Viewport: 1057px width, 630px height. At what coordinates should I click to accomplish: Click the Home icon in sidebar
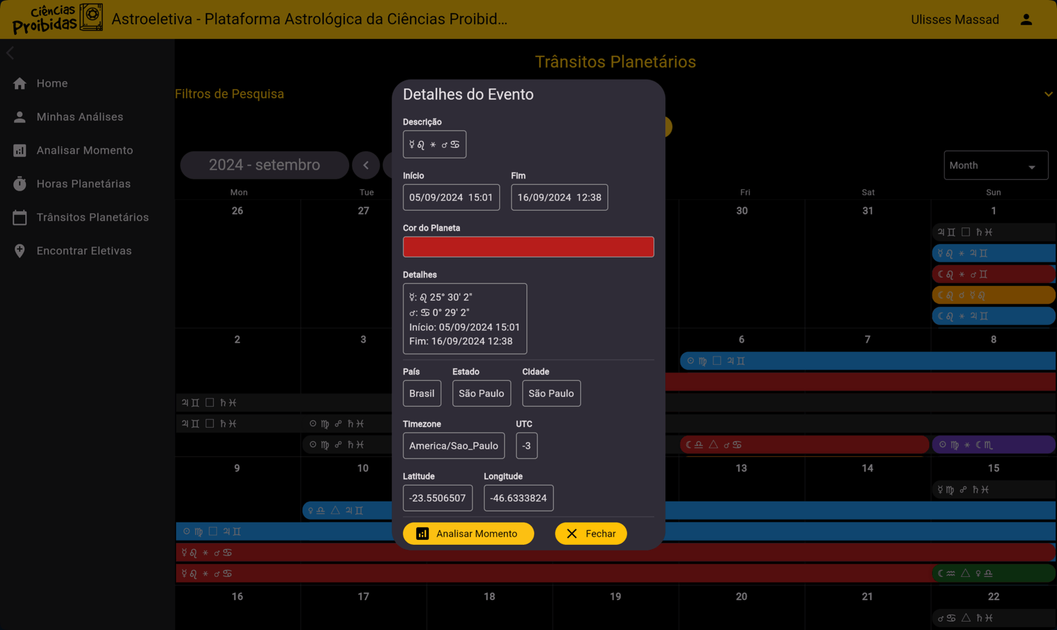[20, 84]
